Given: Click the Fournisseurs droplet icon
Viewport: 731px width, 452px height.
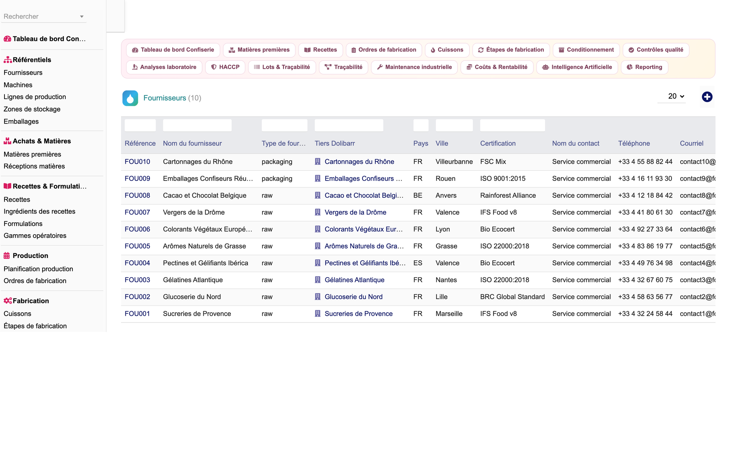Looking at the screenshot, I should 130,98.
